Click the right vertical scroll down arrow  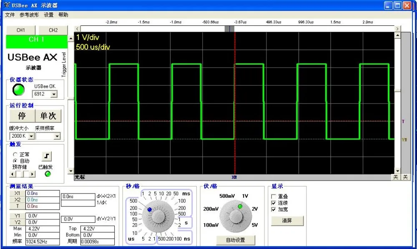pyautogui.click(x=397, y=171)
